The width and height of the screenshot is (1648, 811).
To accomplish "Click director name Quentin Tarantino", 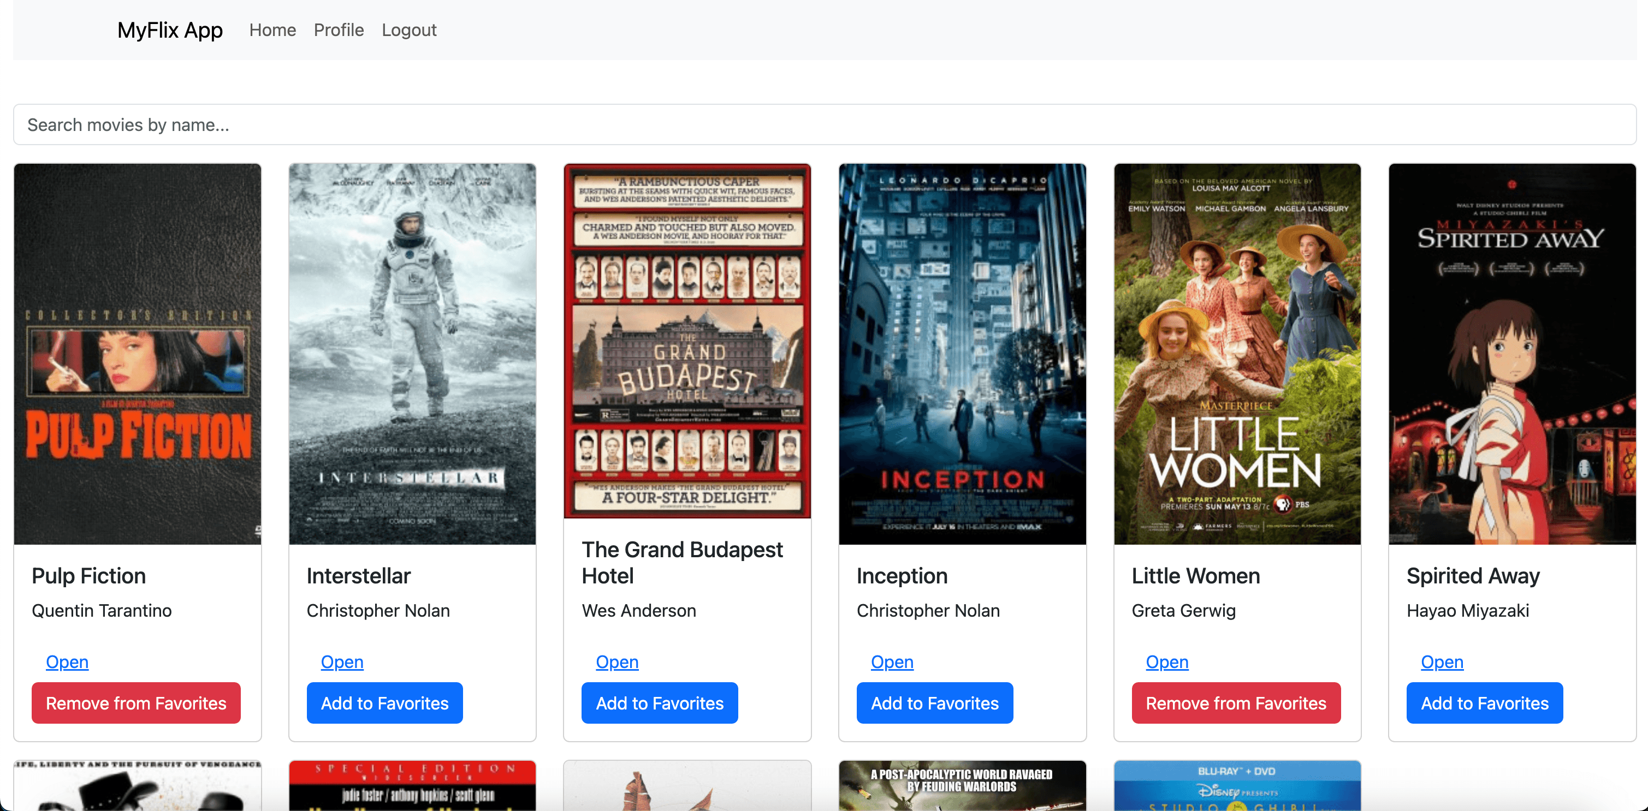I will (x=102, y=610).
